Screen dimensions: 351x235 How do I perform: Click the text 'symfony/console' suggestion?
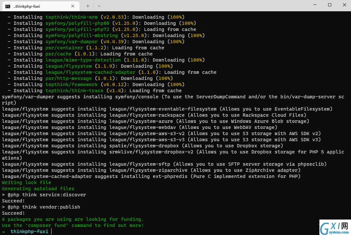(x=137, y=97)
